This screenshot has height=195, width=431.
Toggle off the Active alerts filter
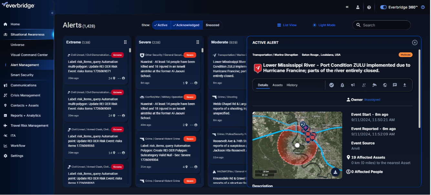[x=161, y=25]
